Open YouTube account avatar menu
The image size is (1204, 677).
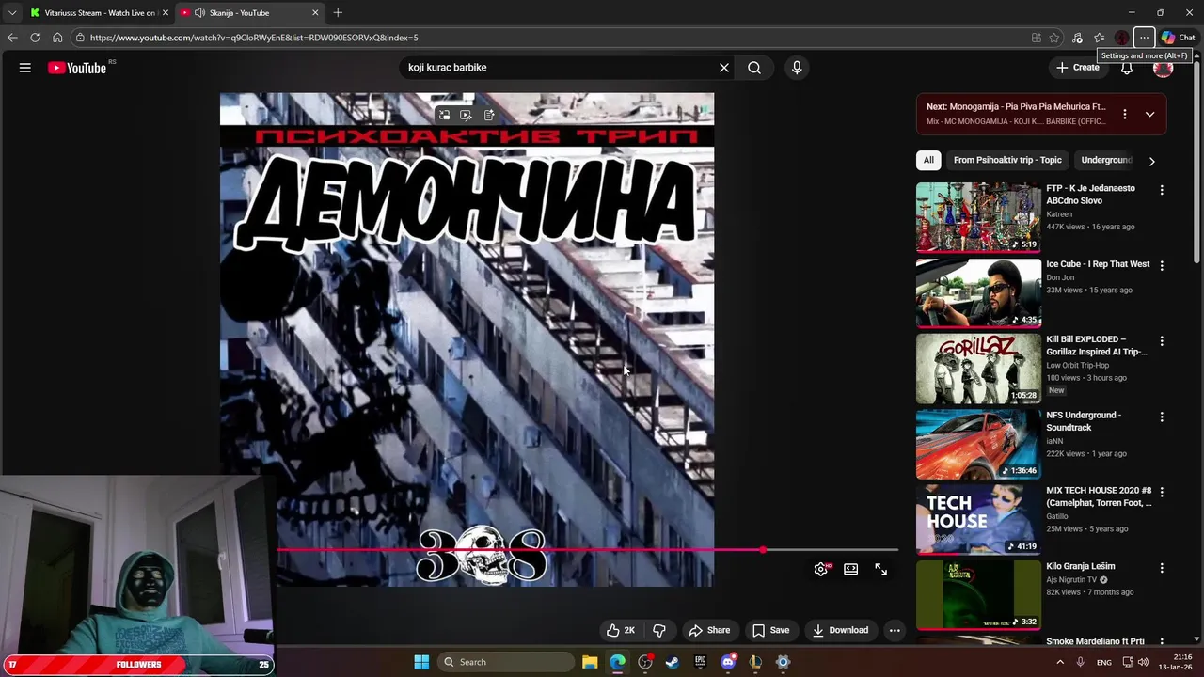pos(1164,68)
